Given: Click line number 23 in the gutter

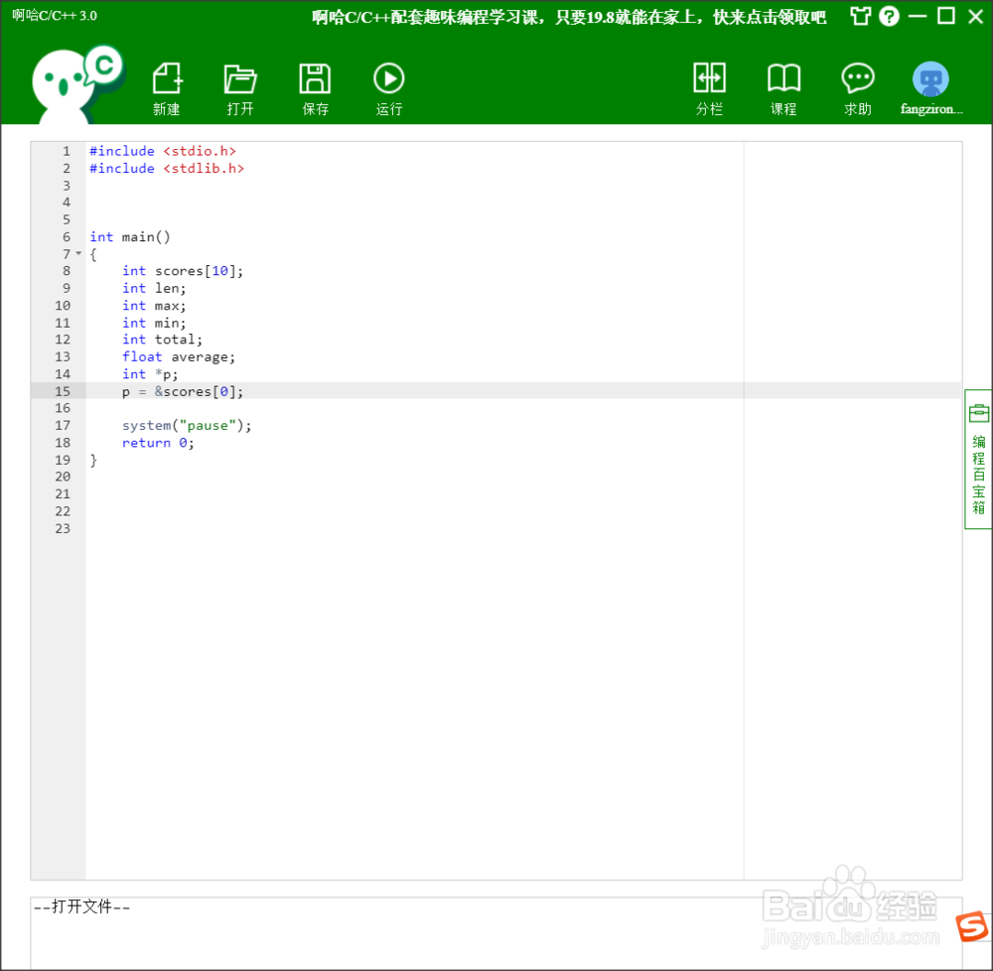Looking at the screenshot, I should click(63, 528).
